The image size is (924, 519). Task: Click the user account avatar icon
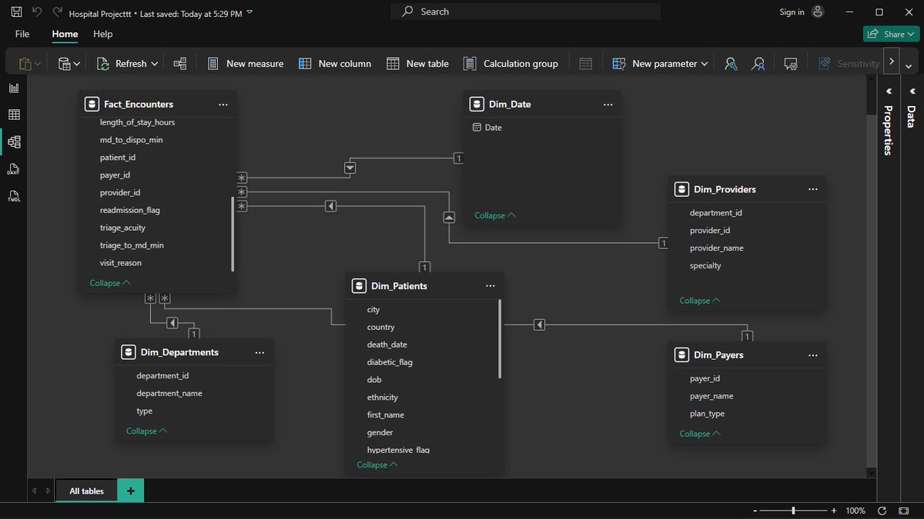coord(818,12)
